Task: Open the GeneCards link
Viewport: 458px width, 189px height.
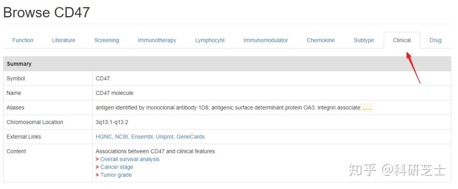Action: 190,137
